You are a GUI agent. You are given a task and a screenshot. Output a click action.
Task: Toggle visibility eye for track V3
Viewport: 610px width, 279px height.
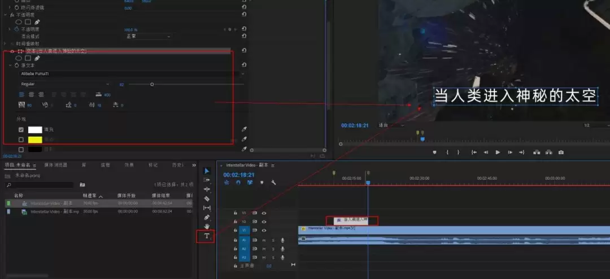(264, 213)
